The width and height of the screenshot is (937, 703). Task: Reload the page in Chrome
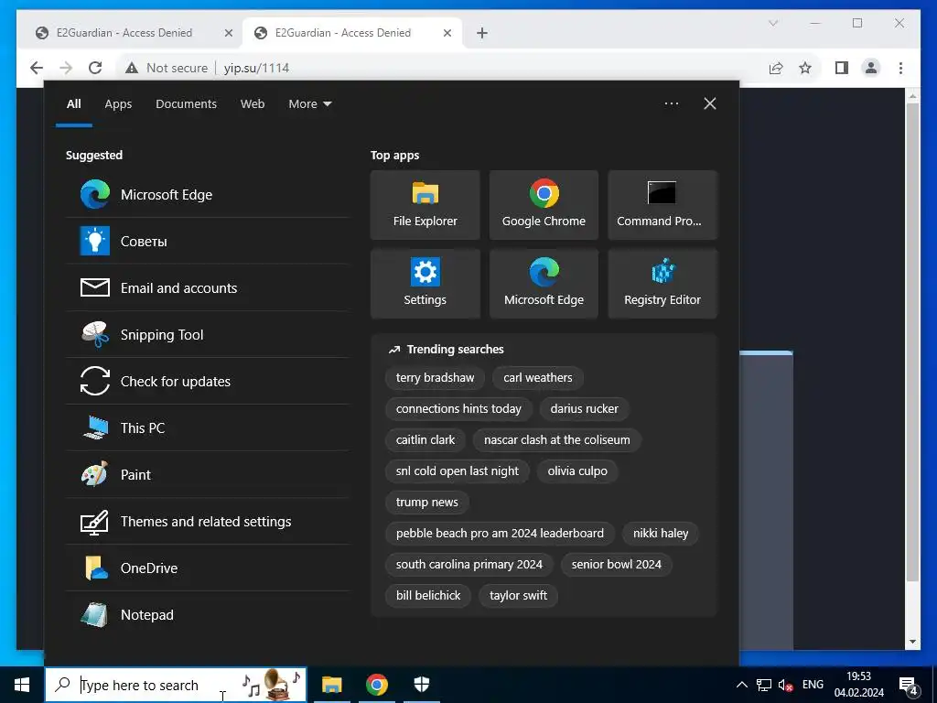pos(95,68)
